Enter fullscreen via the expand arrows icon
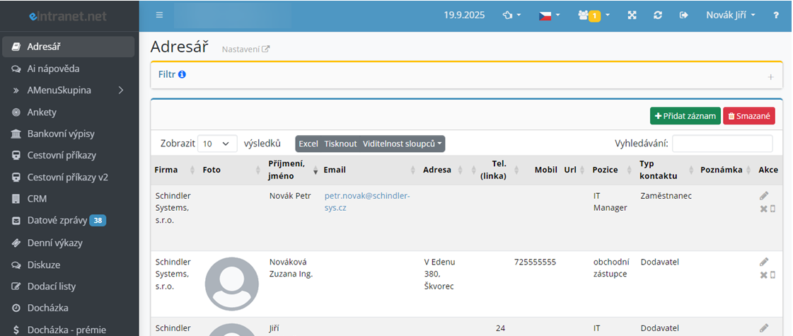This screenshot has height=336, width=793. 632,15
